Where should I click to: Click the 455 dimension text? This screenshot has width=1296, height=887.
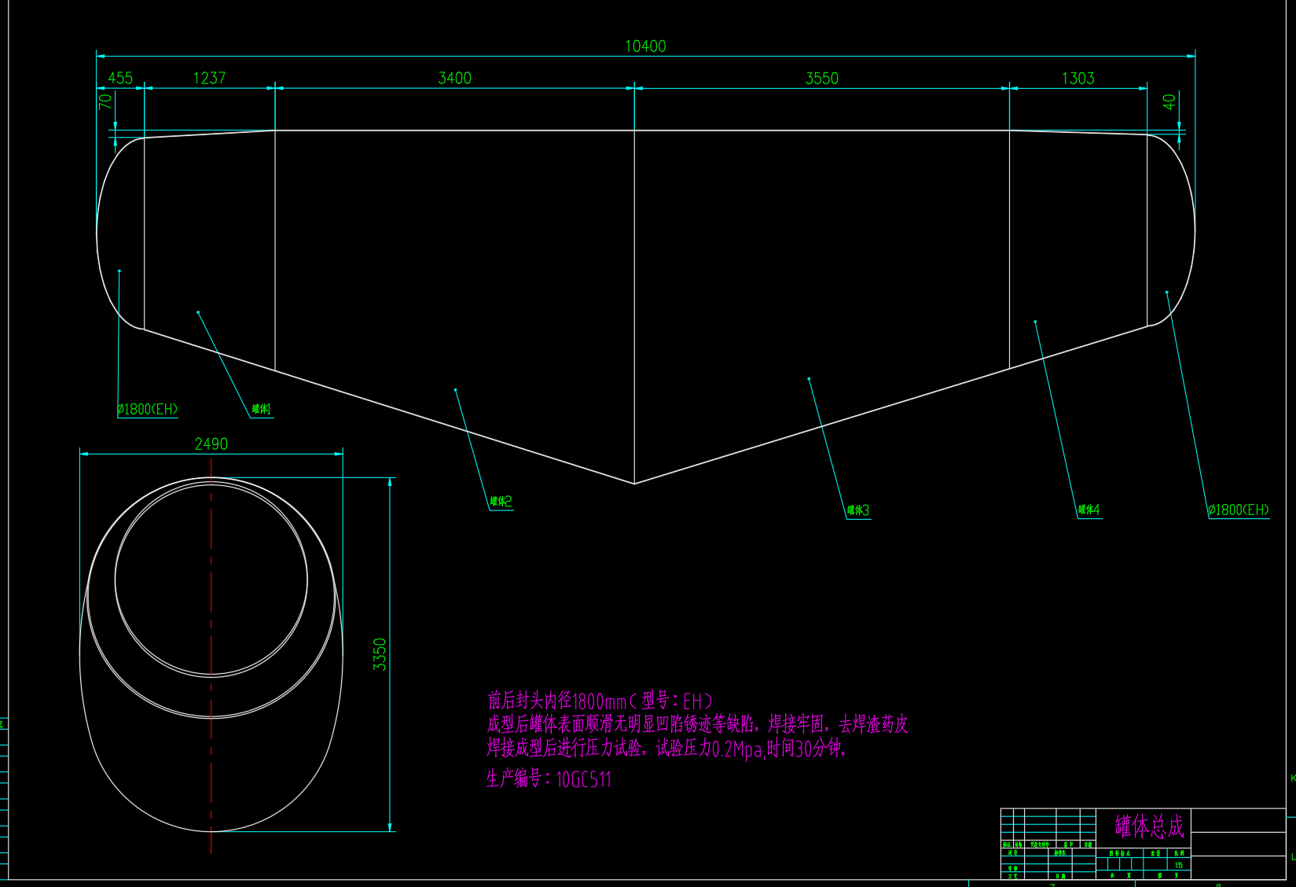[x=120, y=79]
